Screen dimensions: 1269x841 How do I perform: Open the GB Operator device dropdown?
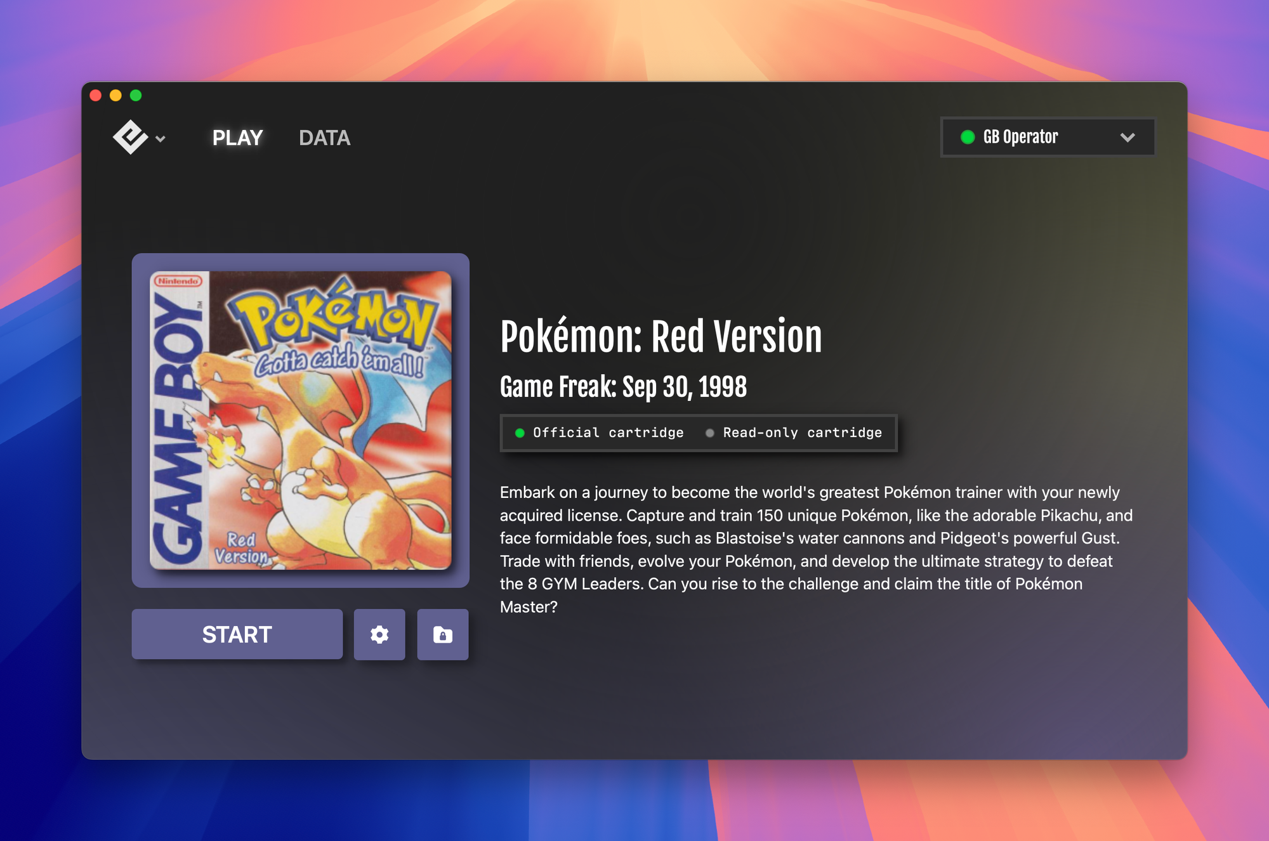coord(1048,137)
